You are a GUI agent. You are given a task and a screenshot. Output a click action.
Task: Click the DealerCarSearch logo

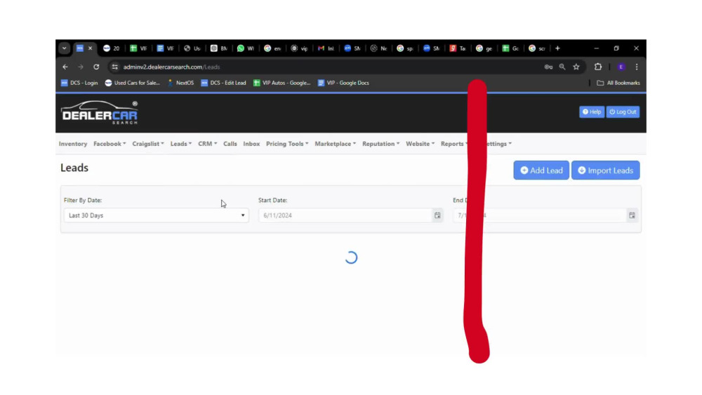[100, 113]
